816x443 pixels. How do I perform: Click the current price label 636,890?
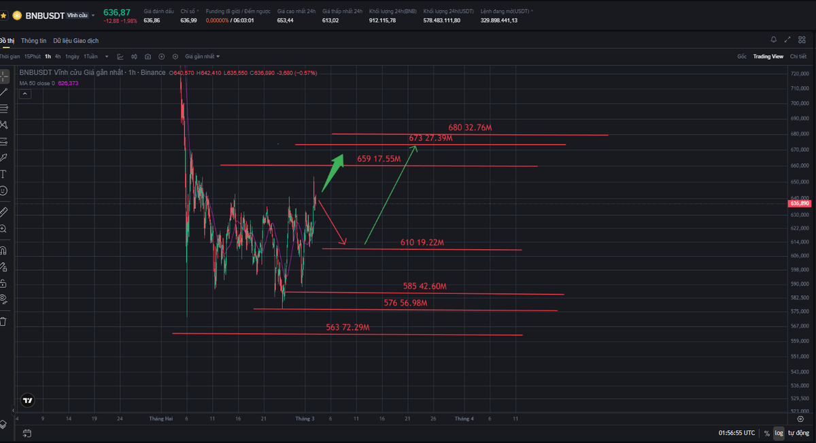(x=799, y=203)
